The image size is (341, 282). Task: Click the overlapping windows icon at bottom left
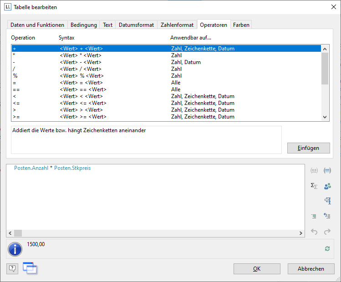pos(30,268)
